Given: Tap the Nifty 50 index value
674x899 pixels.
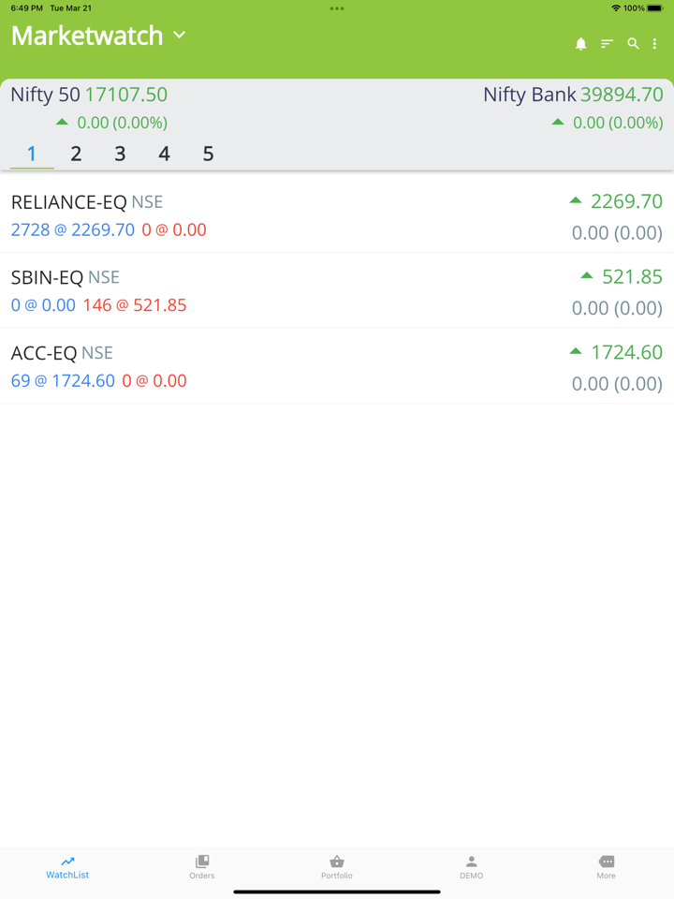Looking at the screenshot, I should coord(125,95).
